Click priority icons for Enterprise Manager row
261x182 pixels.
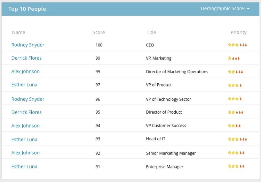tap(236, 166)
